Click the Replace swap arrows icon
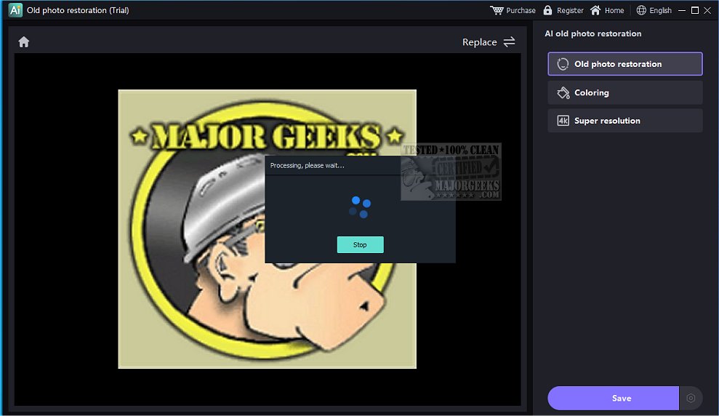Viewport: 719px width, 416px height. coord(509,42)
